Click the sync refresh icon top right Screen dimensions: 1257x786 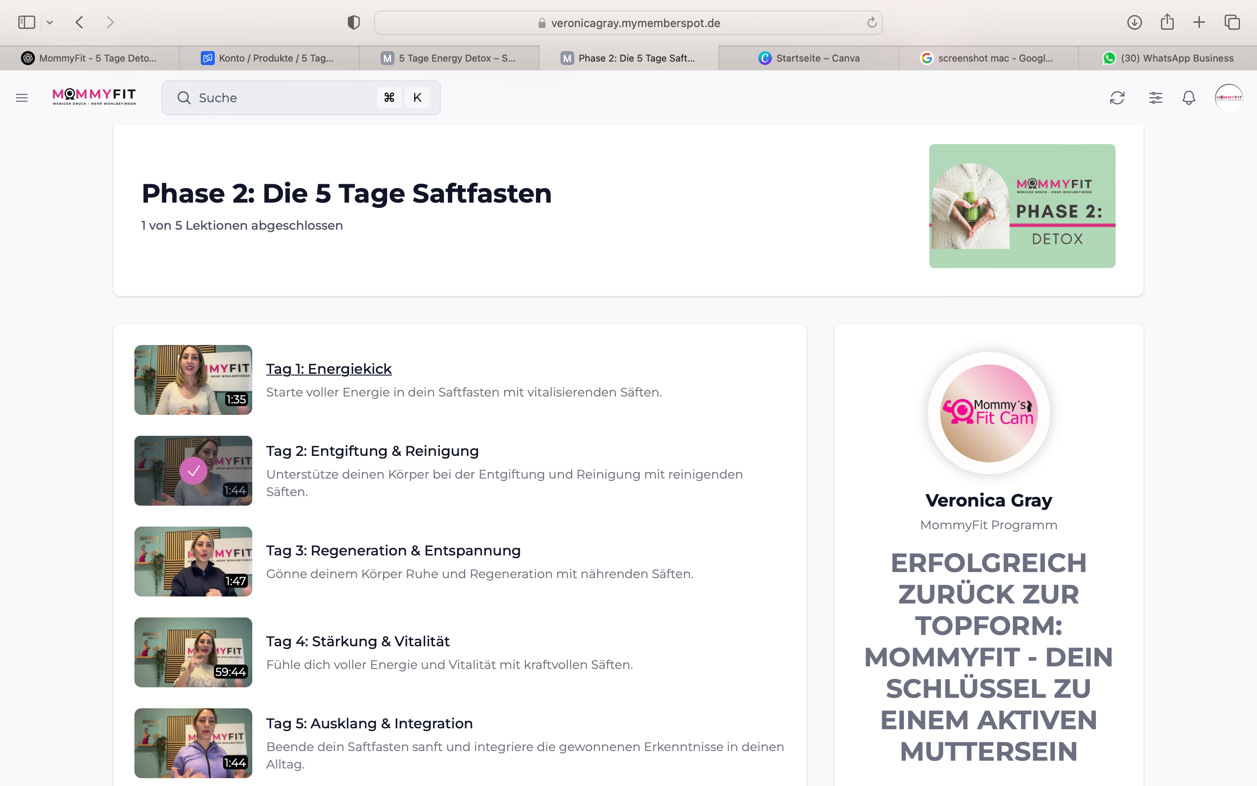1117,98
